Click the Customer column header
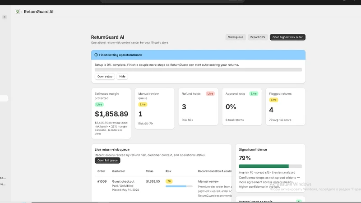The width and height of the screenshot is (361, 203). (119, 171)
